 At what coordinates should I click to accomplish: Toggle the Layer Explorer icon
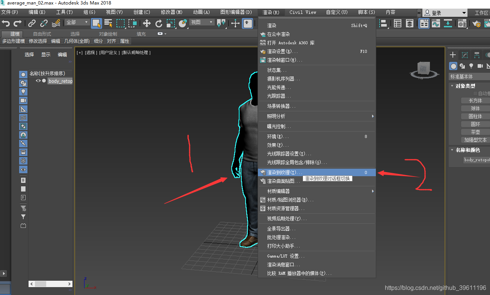coord(410,24)
